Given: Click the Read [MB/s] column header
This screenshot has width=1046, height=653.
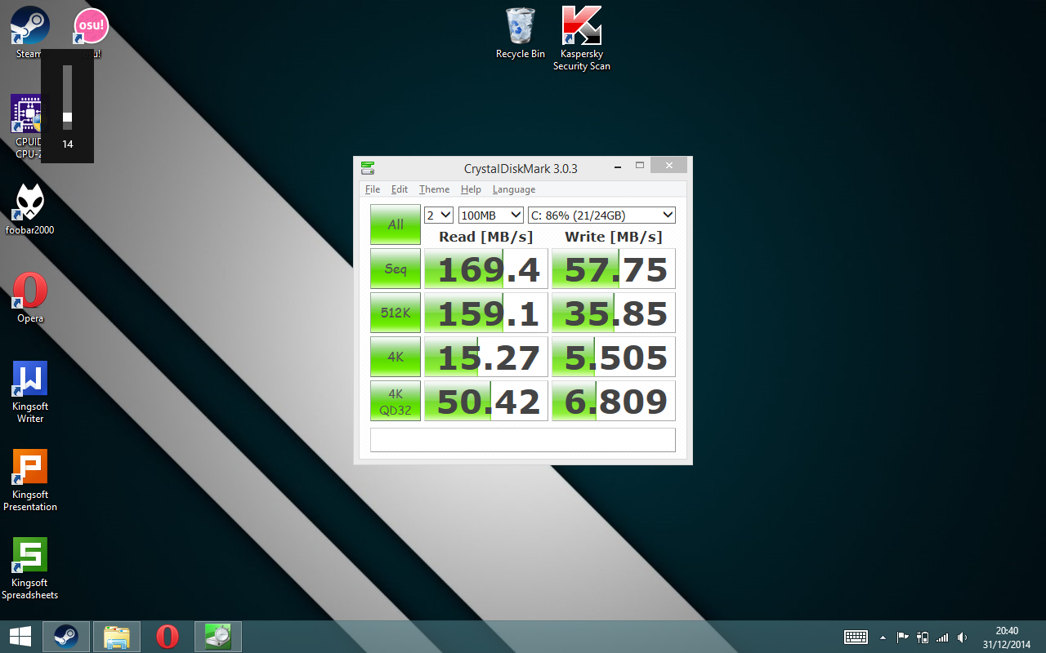Looking at the screenshot, I should coord(486,237).
